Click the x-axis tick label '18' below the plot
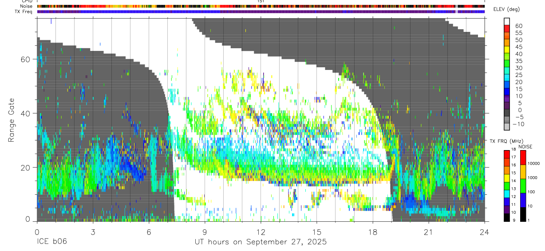Screen dimensions: 545x251 click(x=373, y=232)
